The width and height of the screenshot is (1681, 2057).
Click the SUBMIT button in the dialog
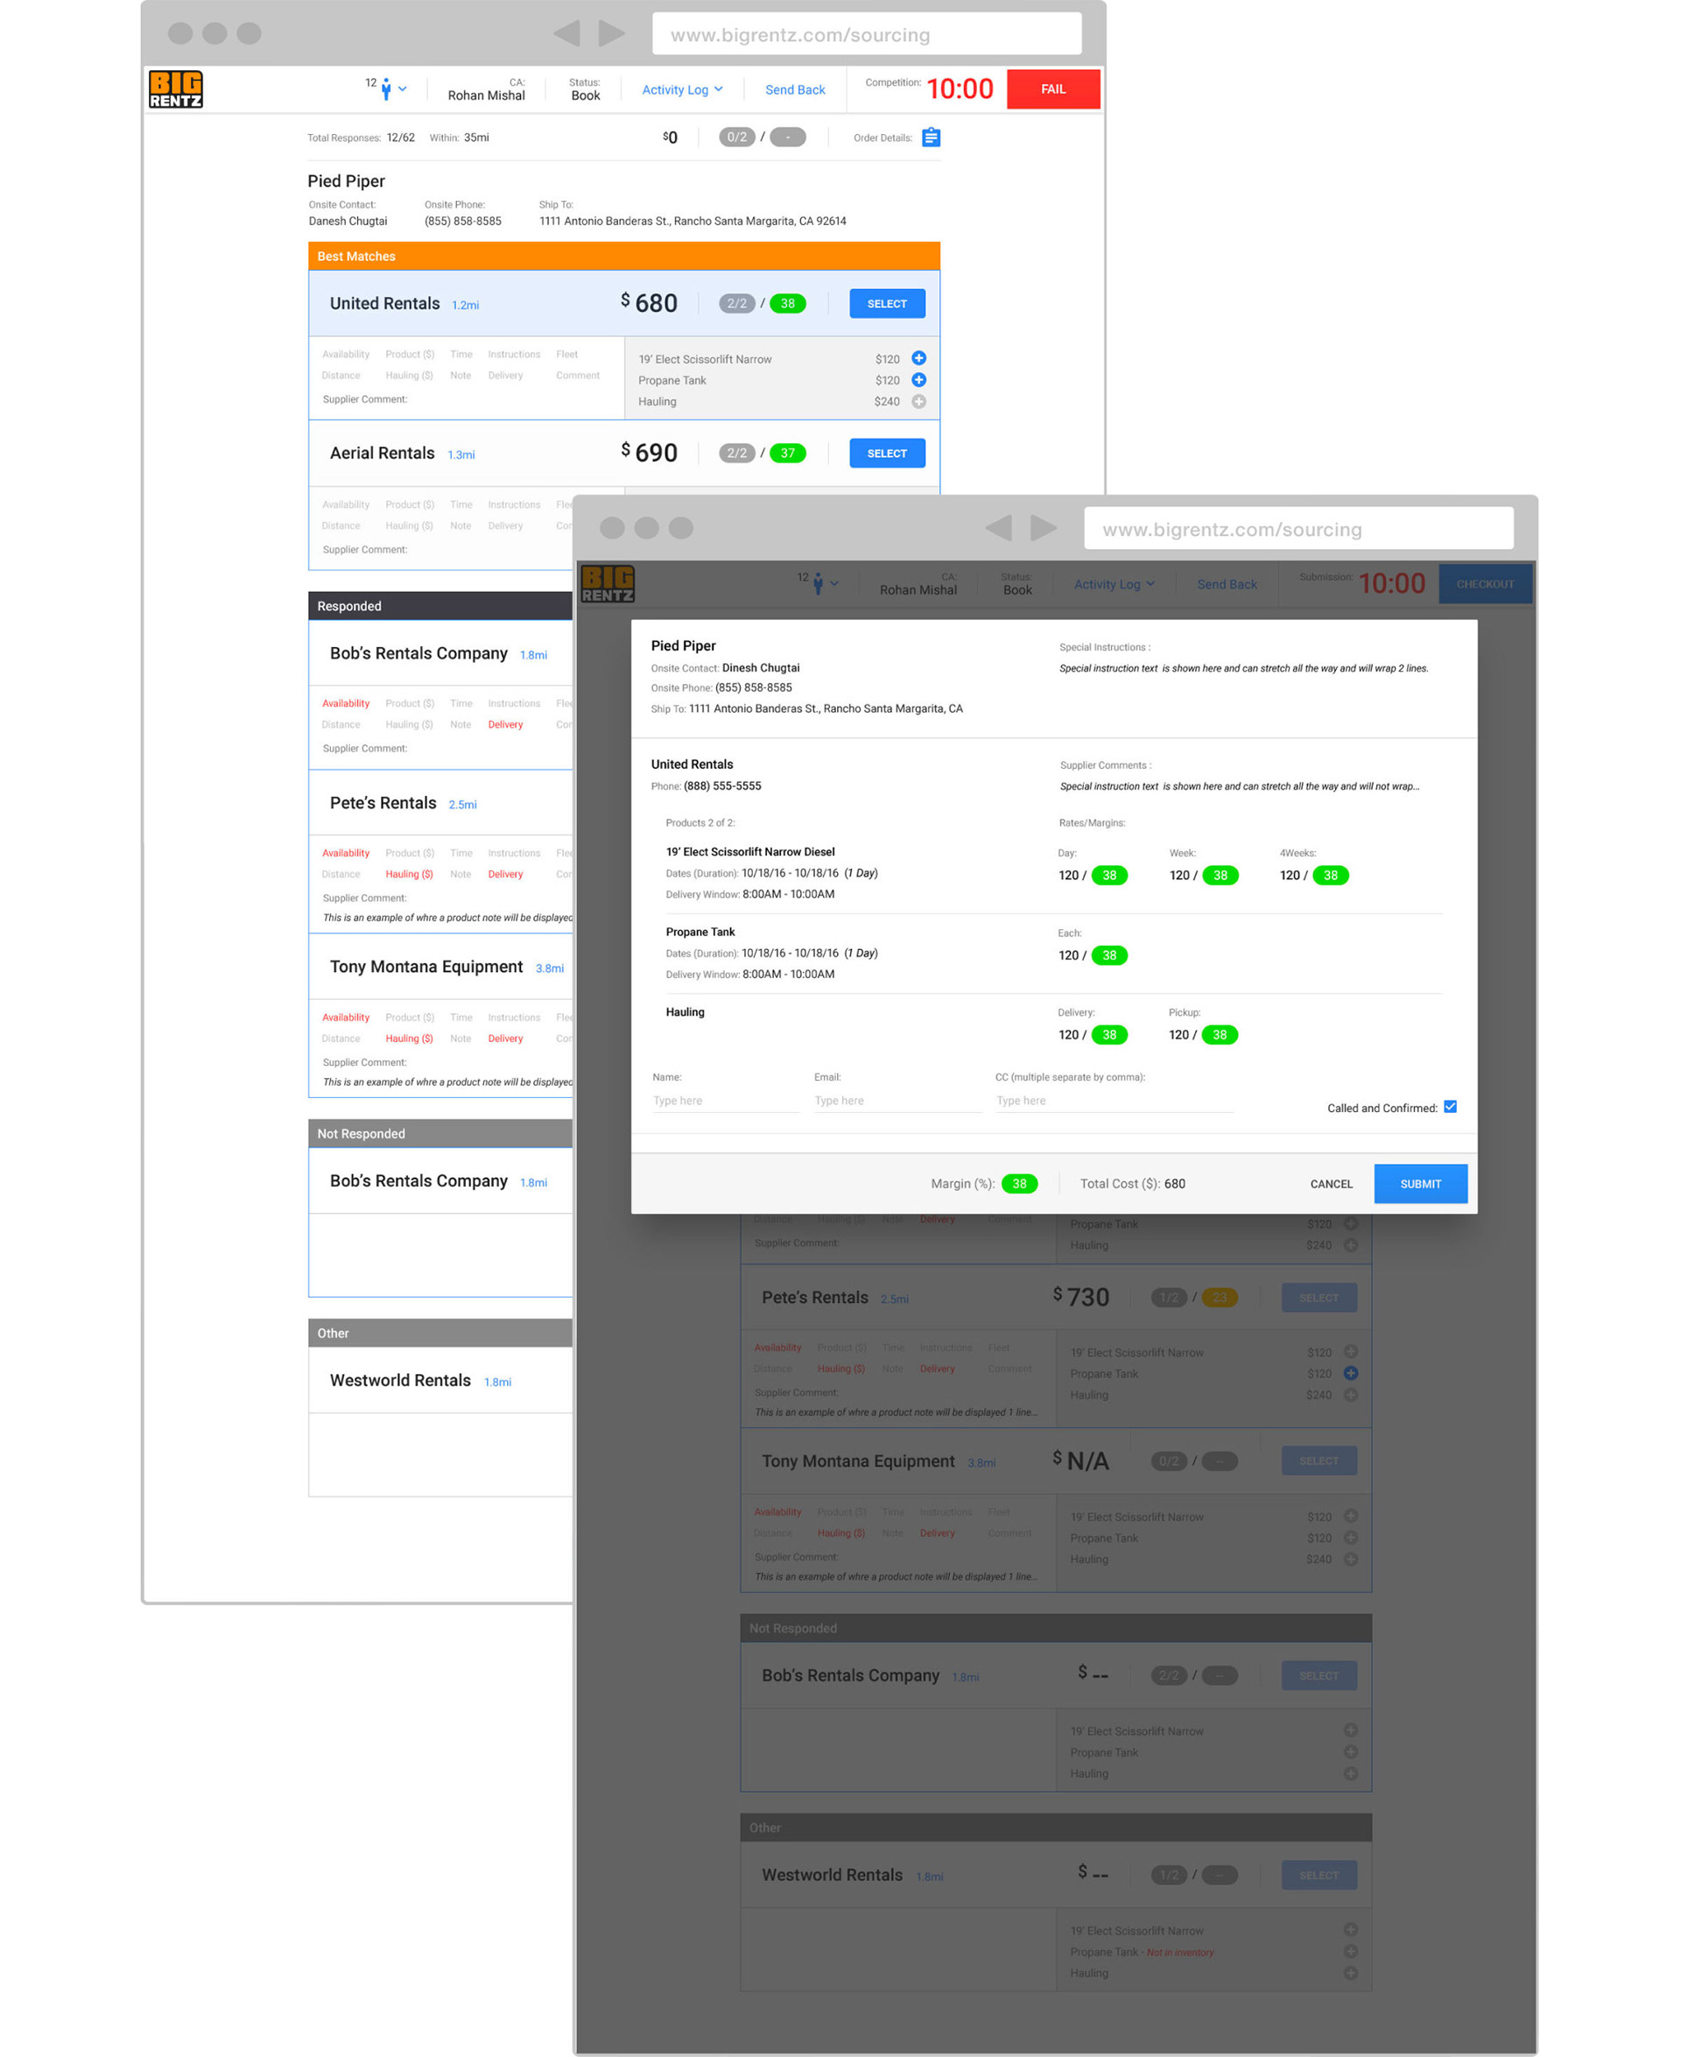(1420, 1183)
